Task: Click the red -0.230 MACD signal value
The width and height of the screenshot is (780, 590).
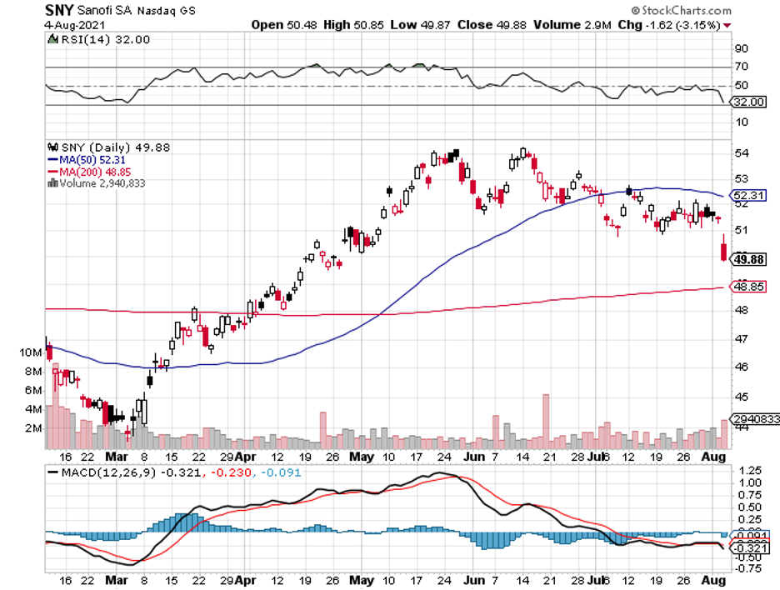Action: point(231,472)
